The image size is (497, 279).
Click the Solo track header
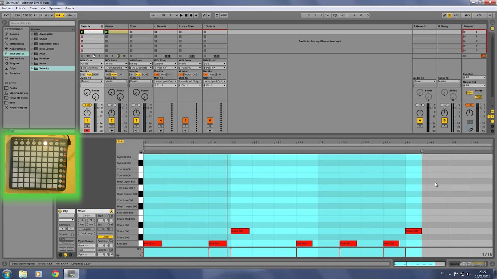pos(141,26)
